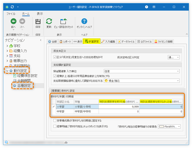The height and width of the screenshot is (148, 192).
Task: Click the 更新 refresh icon
Action: point(49,22)
